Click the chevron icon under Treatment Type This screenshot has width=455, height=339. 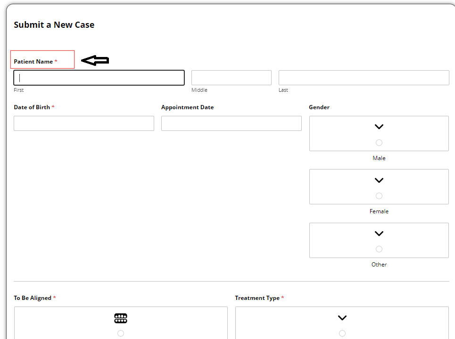[x=342, y=318]
